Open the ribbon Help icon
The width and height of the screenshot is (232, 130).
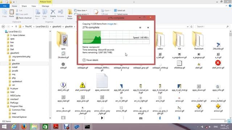(230, 6)
